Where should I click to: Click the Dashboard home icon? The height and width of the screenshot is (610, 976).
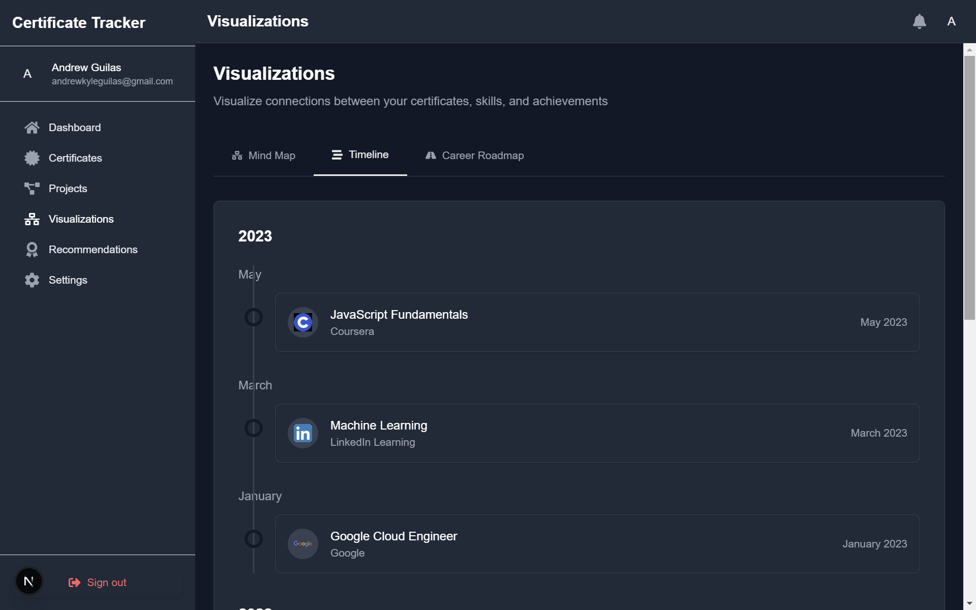pos(32,128)
